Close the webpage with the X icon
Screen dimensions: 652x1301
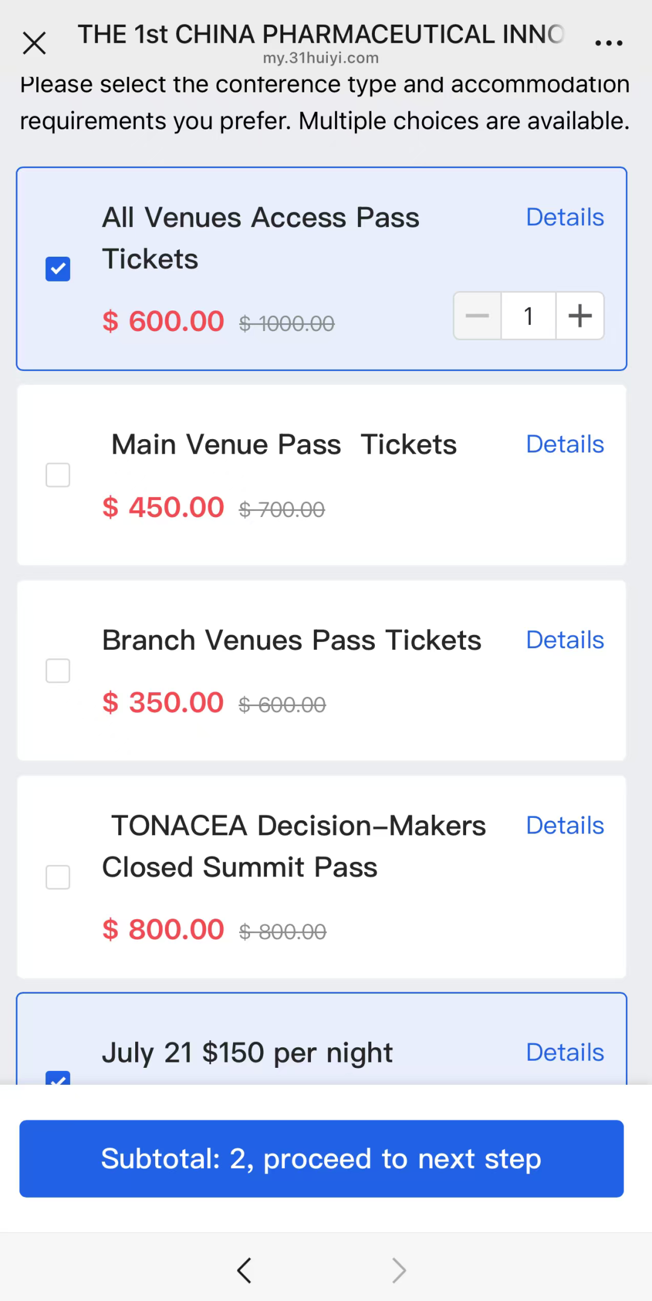click(34, 43)
